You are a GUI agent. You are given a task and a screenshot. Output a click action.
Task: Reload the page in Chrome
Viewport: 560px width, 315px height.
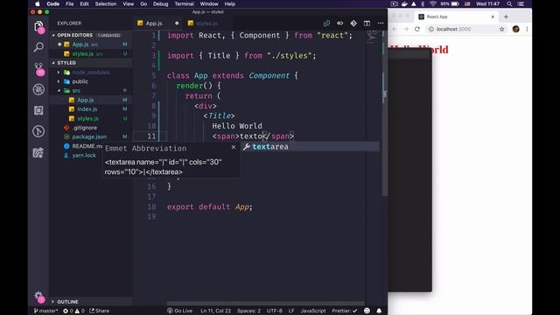click(417, 29)
